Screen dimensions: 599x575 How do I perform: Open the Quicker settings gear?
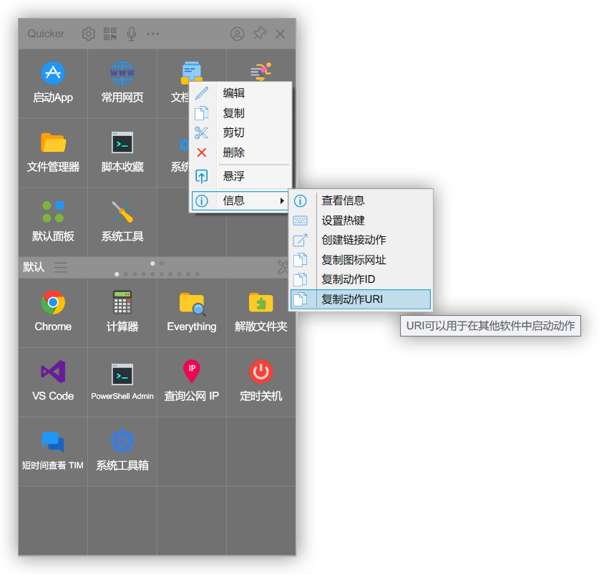coord(88,34)
